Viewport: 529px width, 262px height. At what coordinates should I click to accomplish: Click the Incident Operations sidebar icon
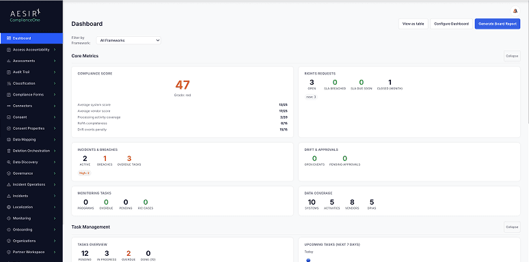coord(9,184)
